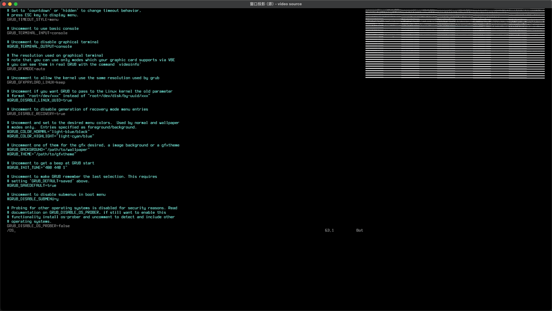Click the line #GRUB_BACKGROUND="/path/to/wallpaper"
Viewport: 552px width, 311px height.
point(48,150)
